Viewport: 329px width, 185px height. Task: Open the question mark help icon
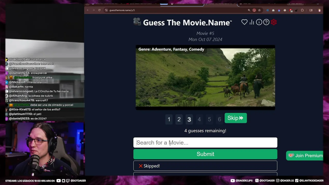tap(266, 22)
